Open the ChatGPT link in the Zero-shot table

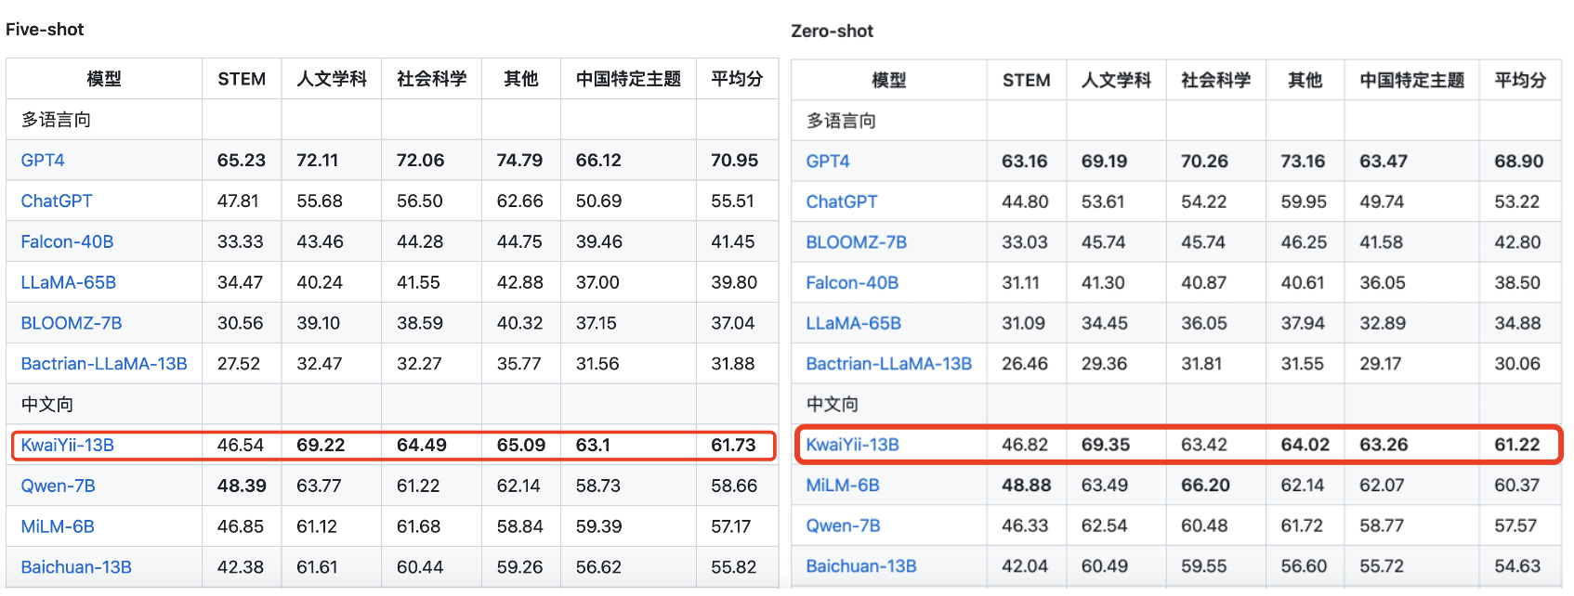coord(841,201)
